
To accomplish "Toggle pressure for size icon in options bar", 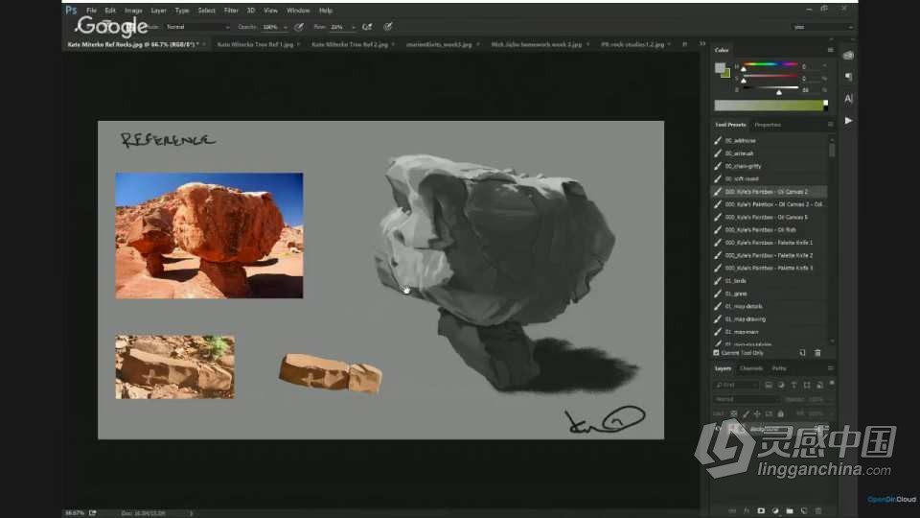I will (388, 27).
